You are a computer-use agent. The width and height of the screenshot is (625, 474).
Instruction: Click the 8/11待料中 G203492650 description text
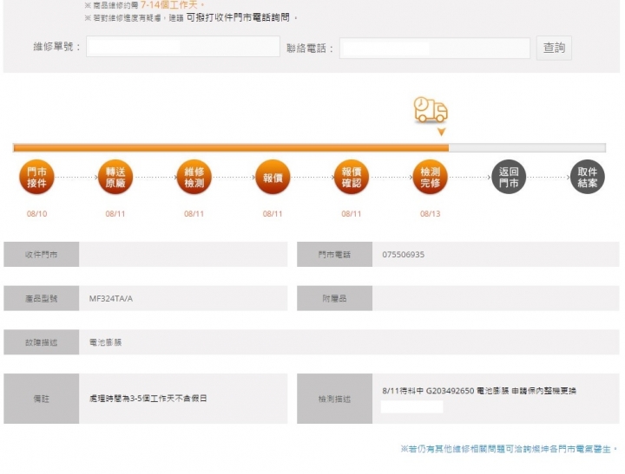tap(479, 391)
